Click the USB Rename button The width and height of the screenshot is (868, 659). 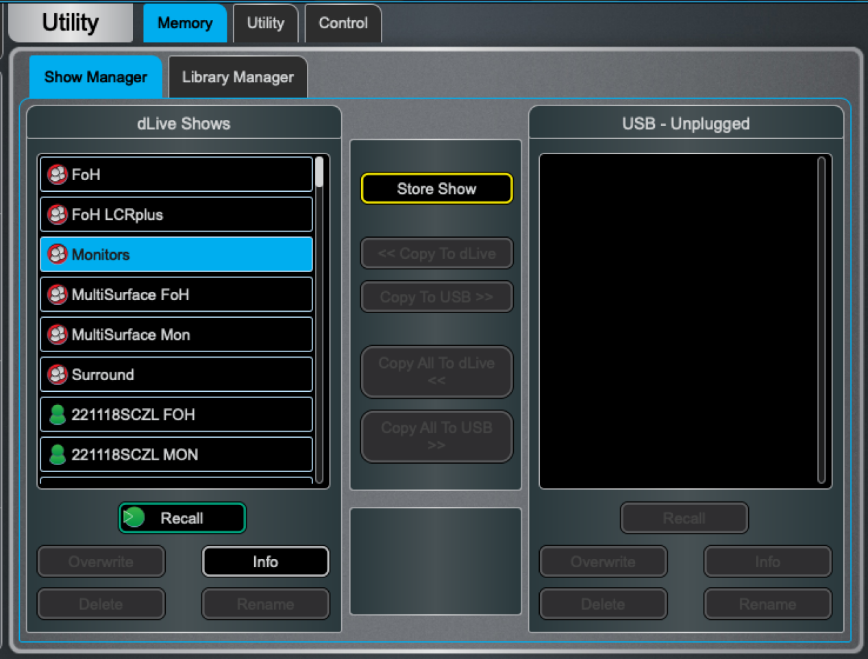[768, 604]
